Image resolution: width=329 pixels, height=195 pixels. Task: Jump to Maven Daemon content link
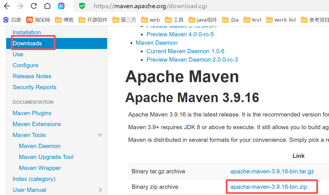click(156, 43)
